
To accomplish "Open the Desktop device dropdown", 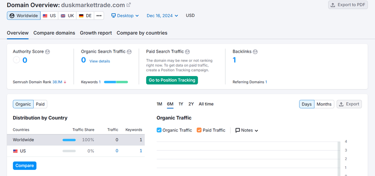I will pos(125,16).
